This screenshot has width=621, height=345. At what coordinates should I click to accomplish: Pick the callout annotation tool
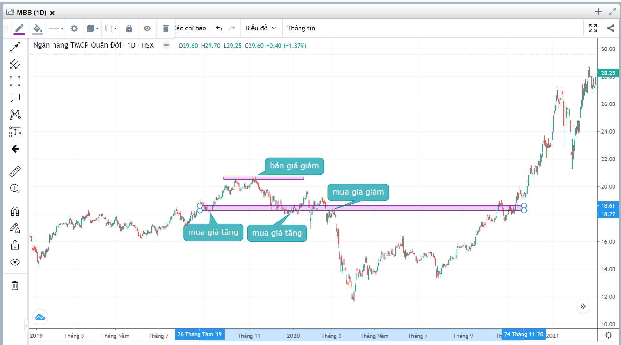point(15,98)
